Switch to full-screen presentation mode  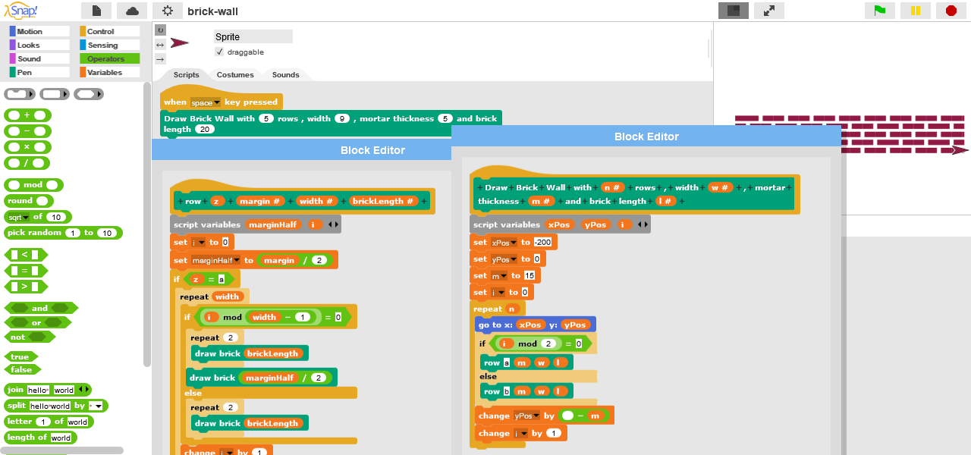tap(769, 11)
